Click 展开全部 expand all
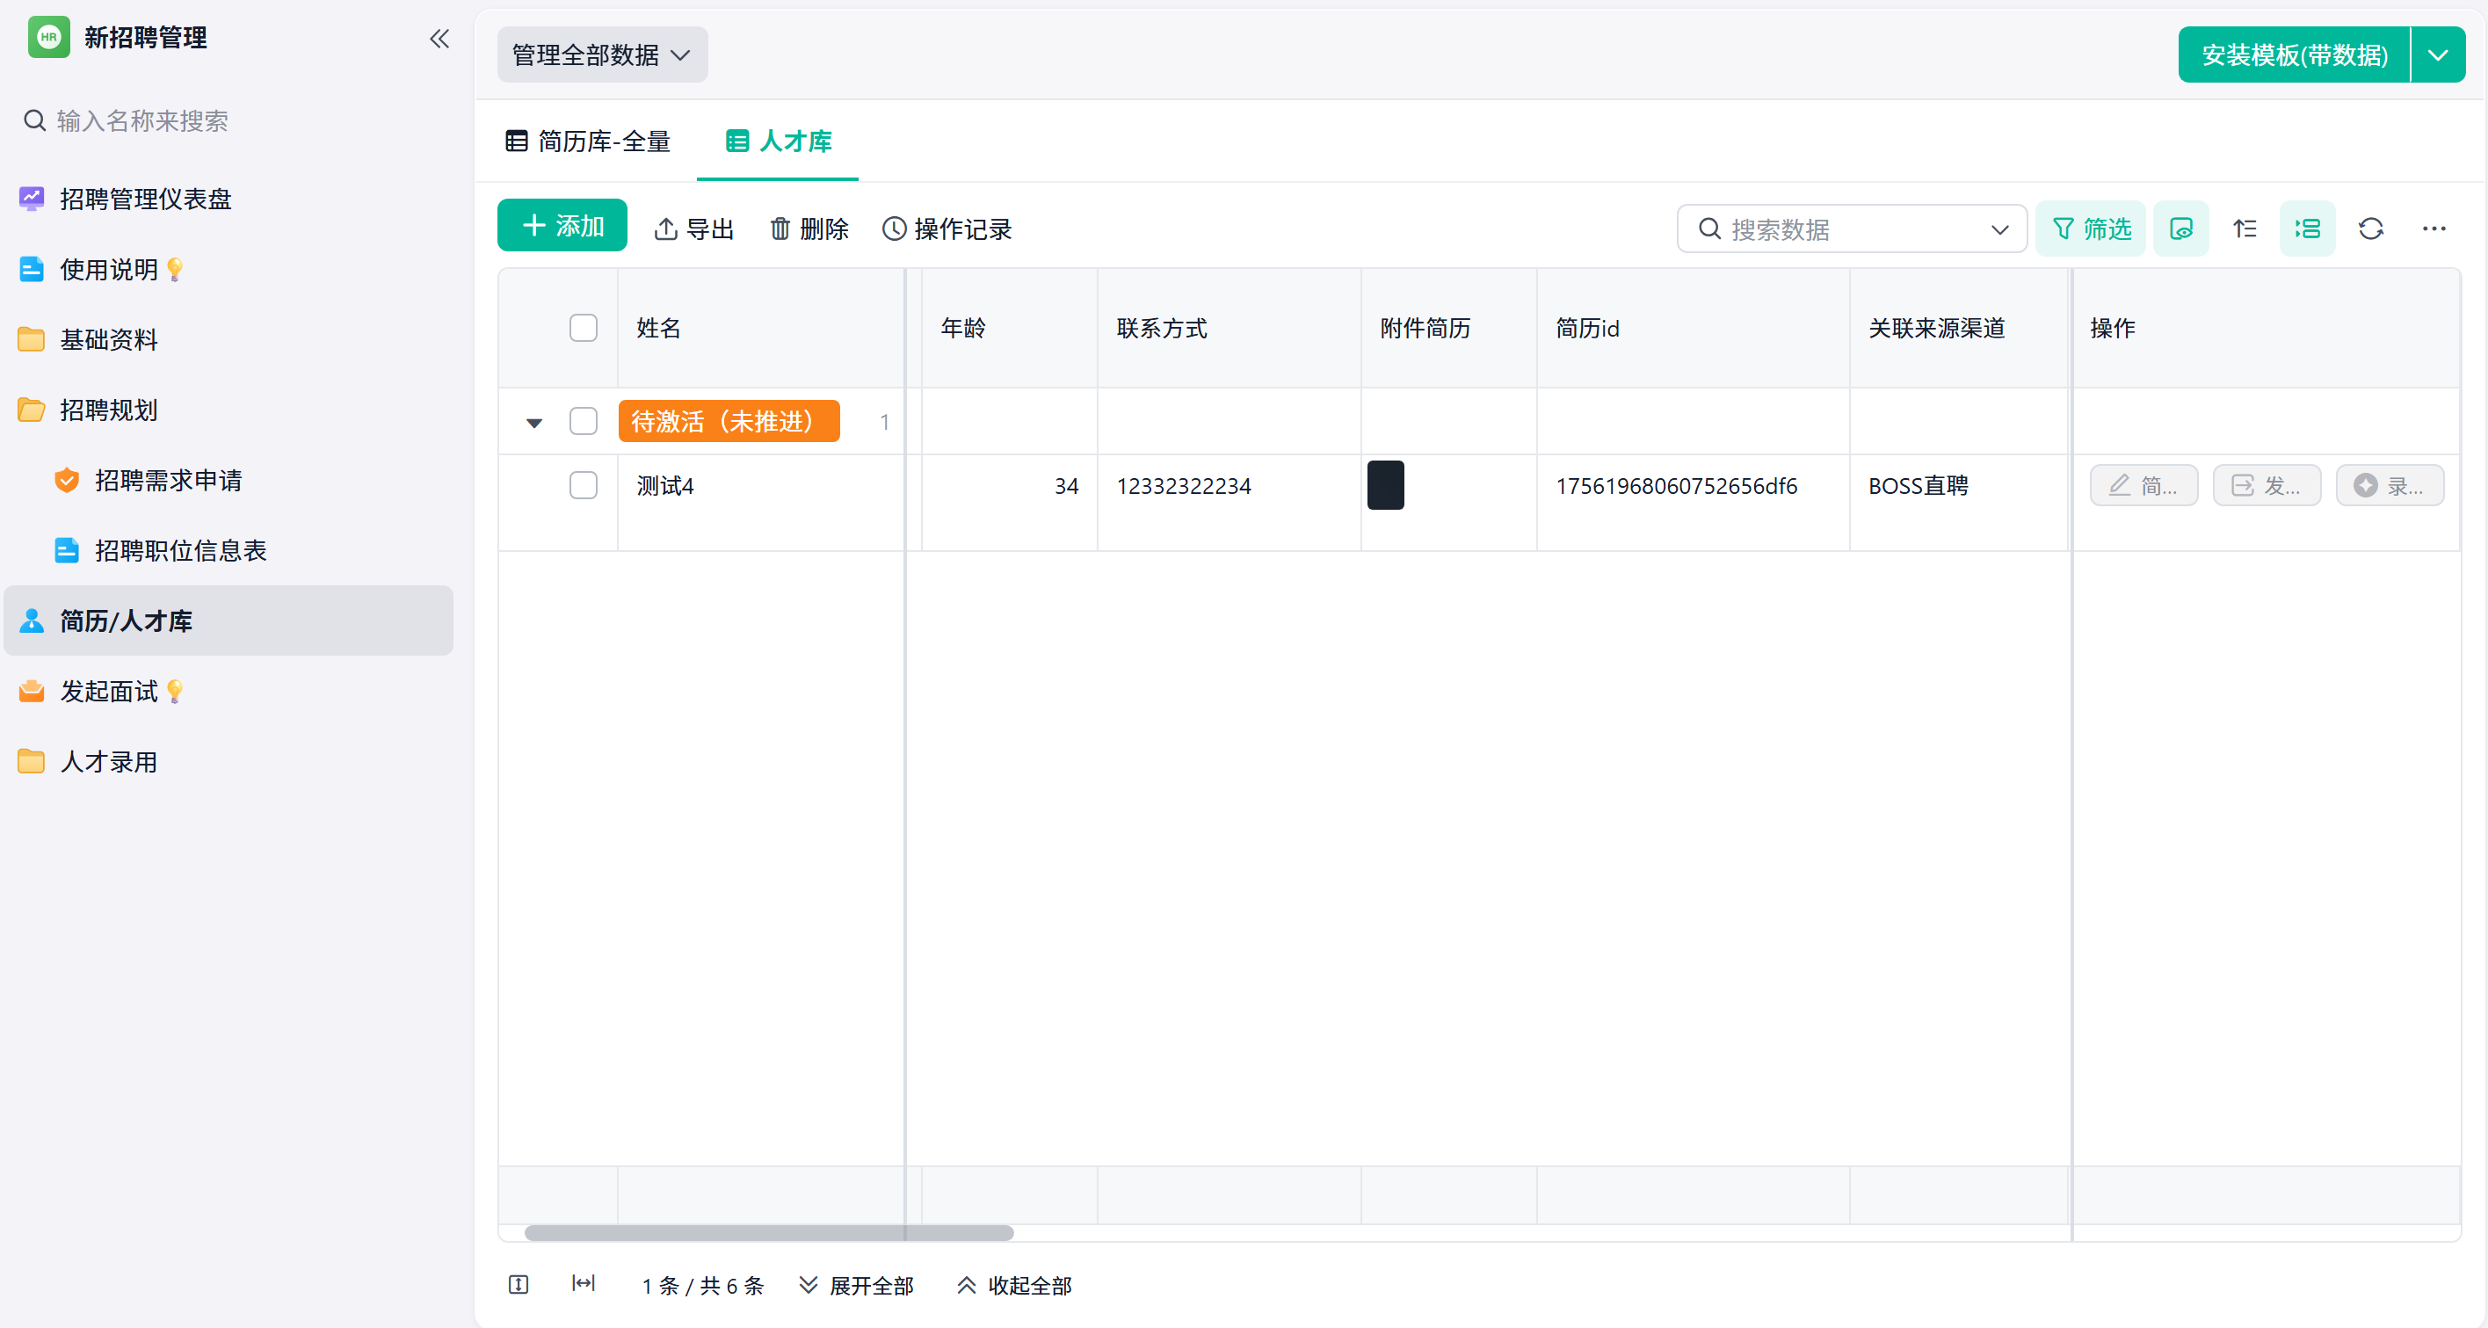This screenshot has width=2488, height=1328. point(857,1286)
